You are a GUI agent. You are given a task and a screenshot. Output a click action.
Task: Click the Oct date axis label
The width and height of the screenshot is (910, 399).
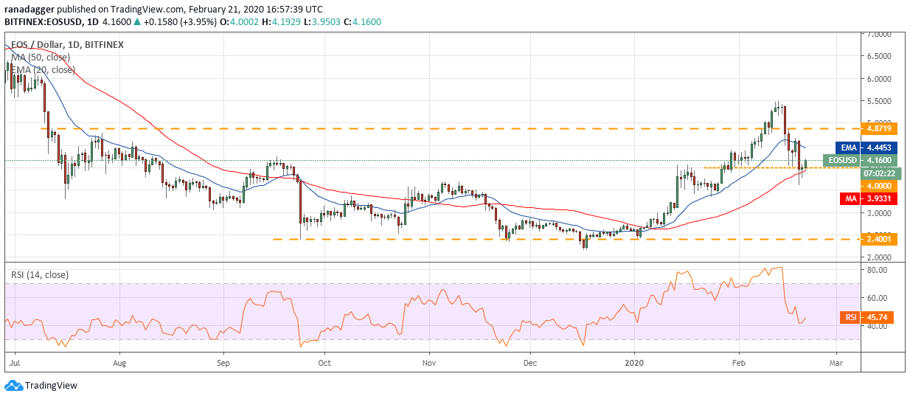[x=324, y=363]
